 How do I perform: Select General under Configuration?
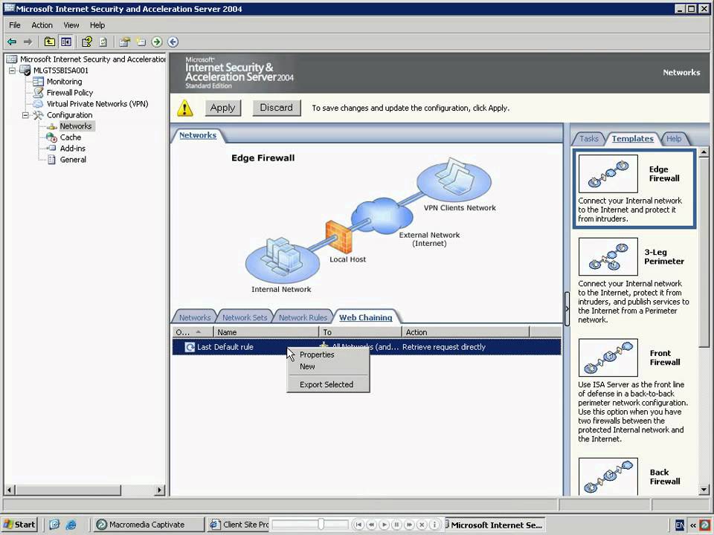[73, 160]
